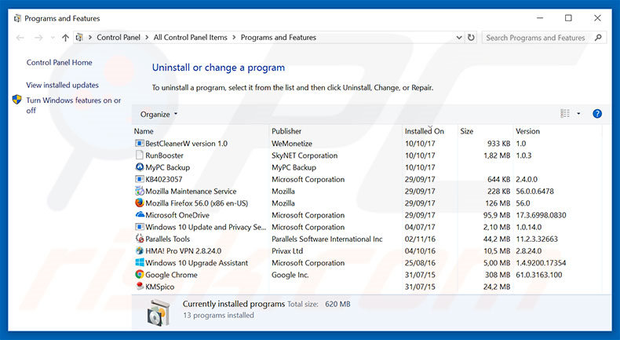Screen dimensions: 620x340
Task: Select the MyPC Backup entry
Action: 168,167
